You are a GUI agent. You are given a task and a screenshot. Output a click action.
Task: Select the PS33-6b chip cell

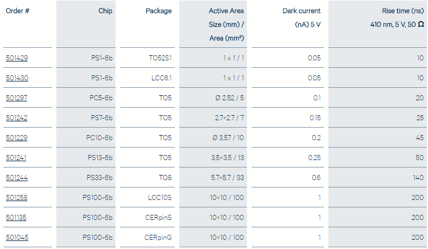pyautogui.click(x=100, y=178)
